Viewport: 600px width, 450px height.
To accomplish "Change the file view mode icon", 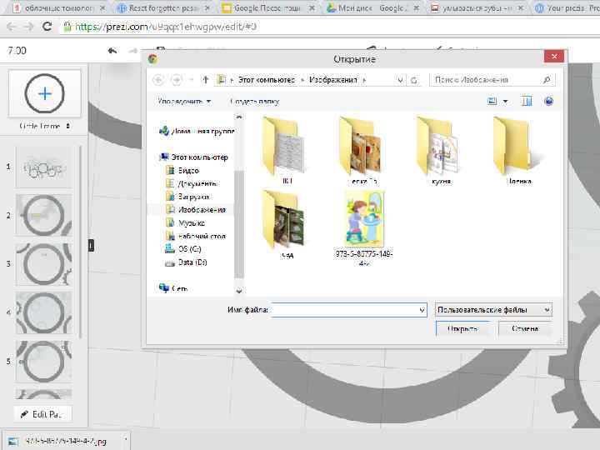I will point(492,101).
